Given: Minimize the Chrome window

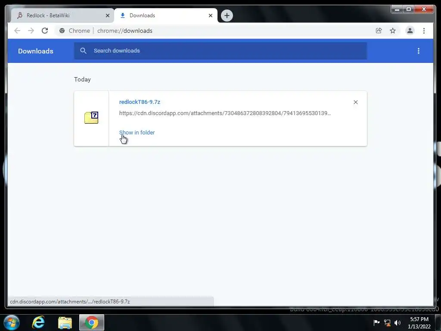Looking at the screenshot, I should tap(397, 9).
